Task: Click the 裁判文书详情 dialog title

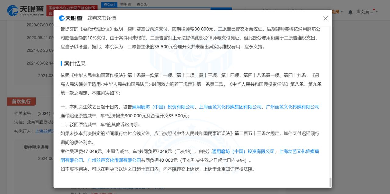Action: 102,18
